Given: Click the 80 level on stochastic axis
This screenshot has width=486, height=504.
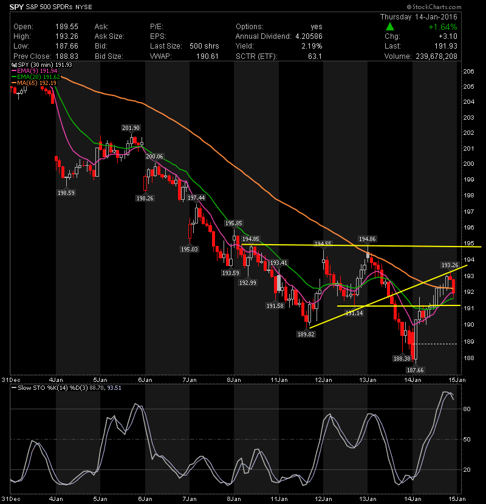Looking at the screenshot, I should pos(467,409).
